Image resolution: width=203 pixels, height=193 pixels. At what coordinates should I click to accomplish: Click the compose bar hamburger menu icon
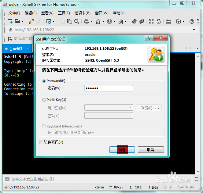196,179
